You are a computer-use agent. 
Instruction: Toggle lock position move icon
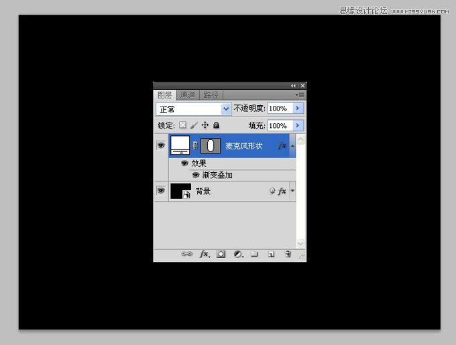(205, 125)
